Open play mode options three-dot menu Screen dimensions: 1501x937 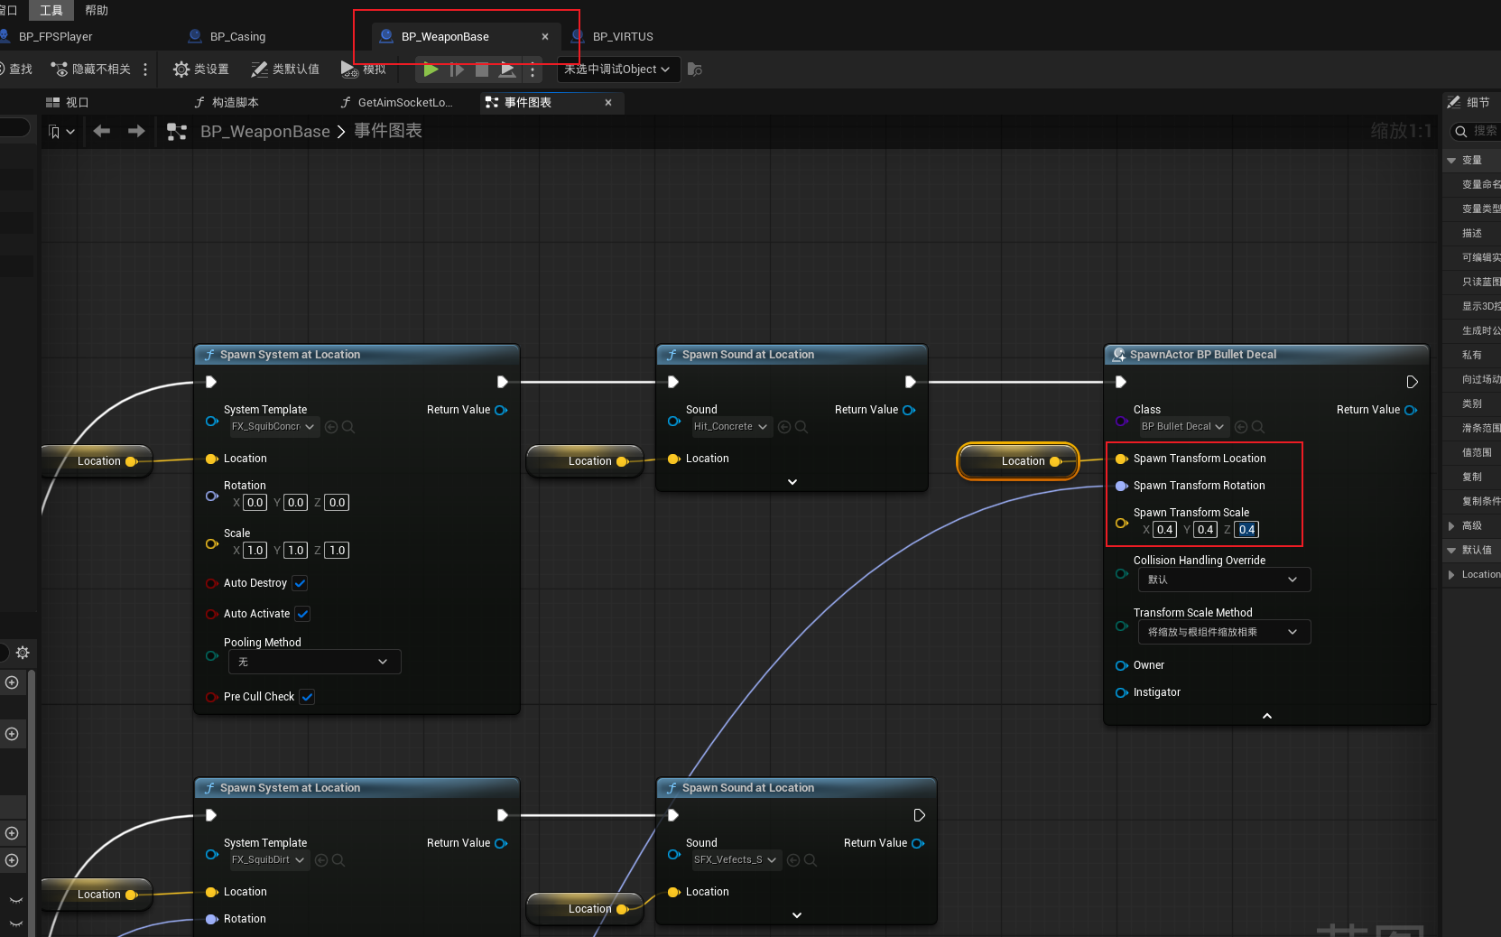point(533,70)
